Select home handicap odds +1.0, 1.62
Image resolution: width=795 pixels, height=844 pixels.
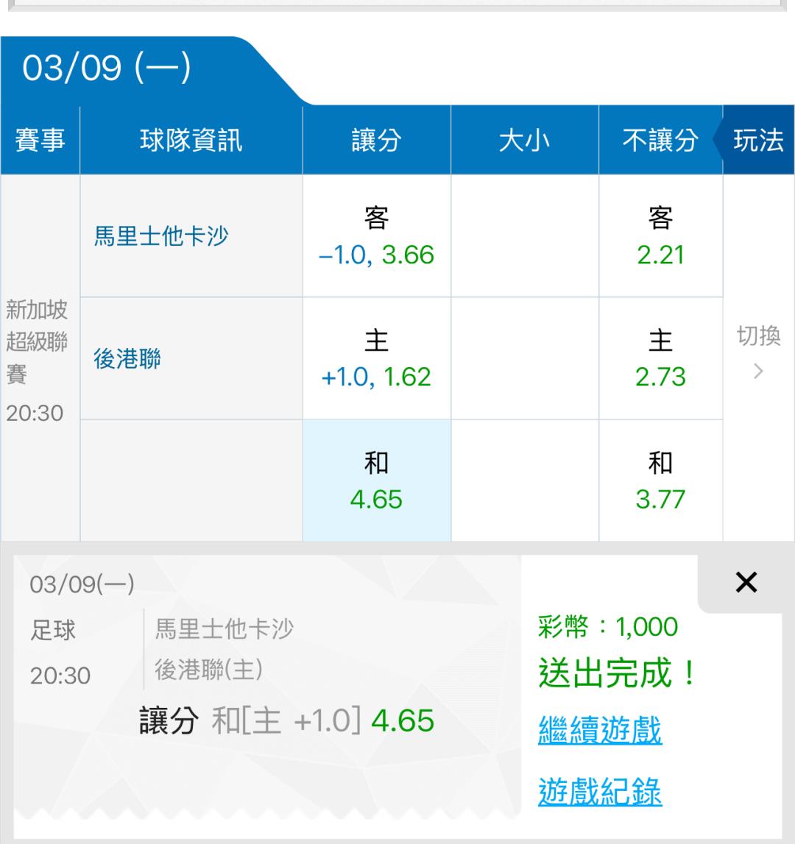pos(376,359)
